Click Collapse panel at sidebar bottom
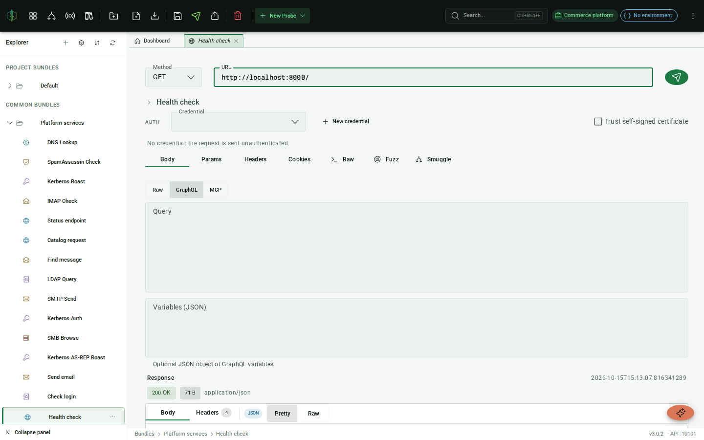 [x=28, y=432]
